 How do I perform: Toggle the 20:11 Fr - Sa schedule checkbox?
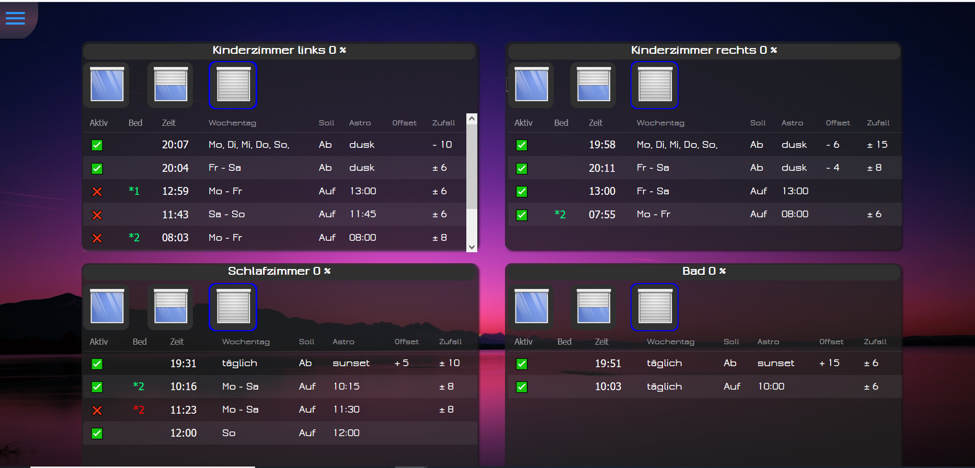pyautogui.click(x=522, y=168)
